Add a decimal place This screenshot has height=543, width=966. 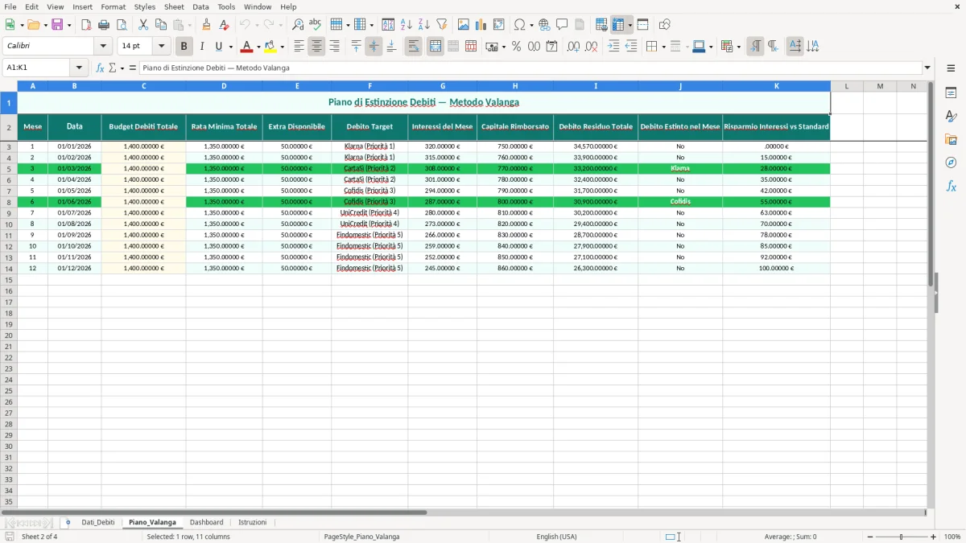pyautogui.click(x=573, y=47)
